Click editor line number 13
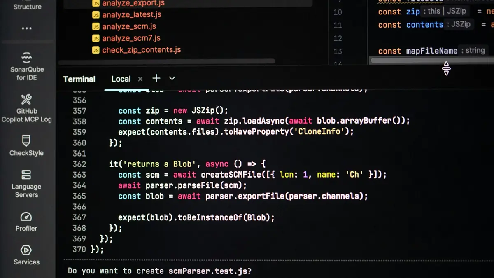494x278 pixels. (338, 51)
